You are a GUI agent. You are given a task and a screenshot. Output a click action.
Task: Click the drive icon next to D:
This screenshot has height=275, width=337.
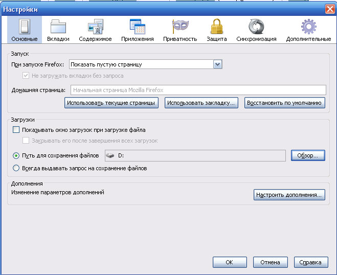[x=110, y=155]
